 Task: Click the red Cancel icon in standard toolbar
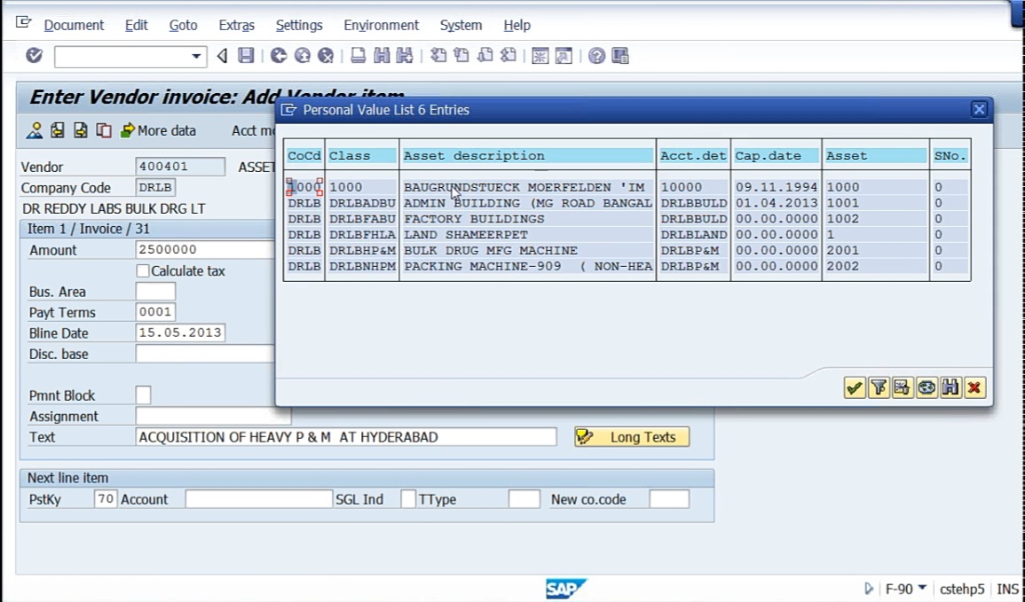point(326,56)
